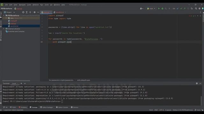Open the View menu

pyautogui.click(x=15, y=5)
